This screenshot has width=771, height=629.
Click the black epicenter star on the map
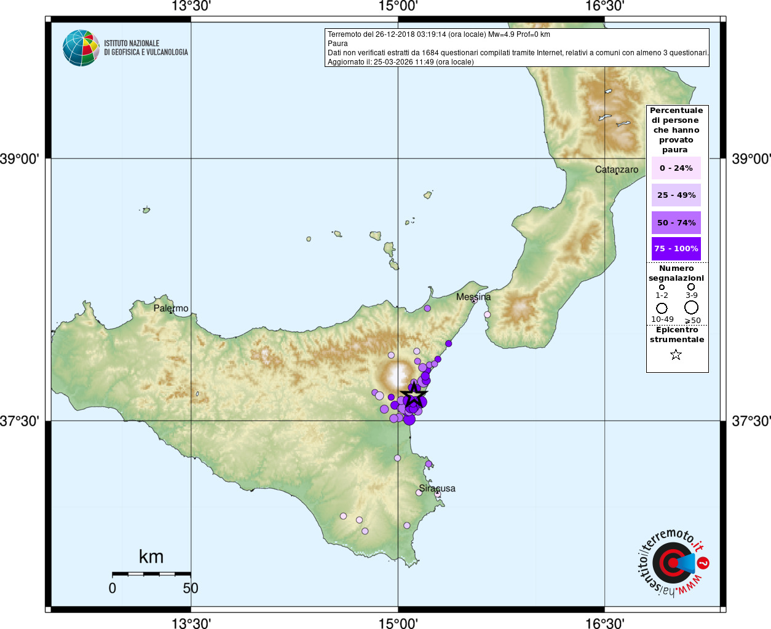pos(414,396)
